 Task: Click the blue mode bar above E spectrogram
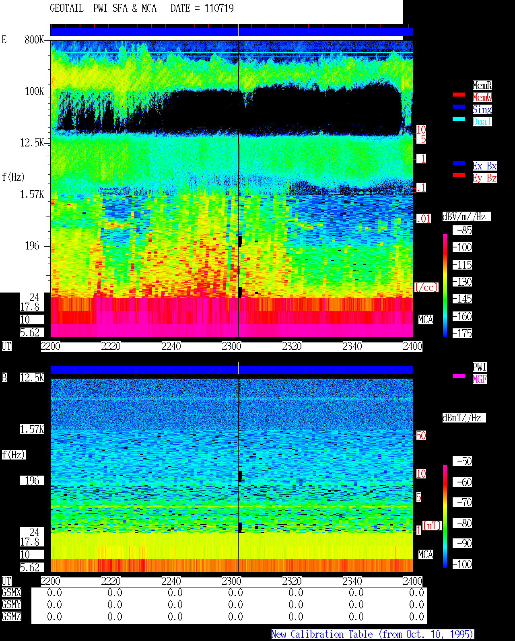[x=231, y=32]
